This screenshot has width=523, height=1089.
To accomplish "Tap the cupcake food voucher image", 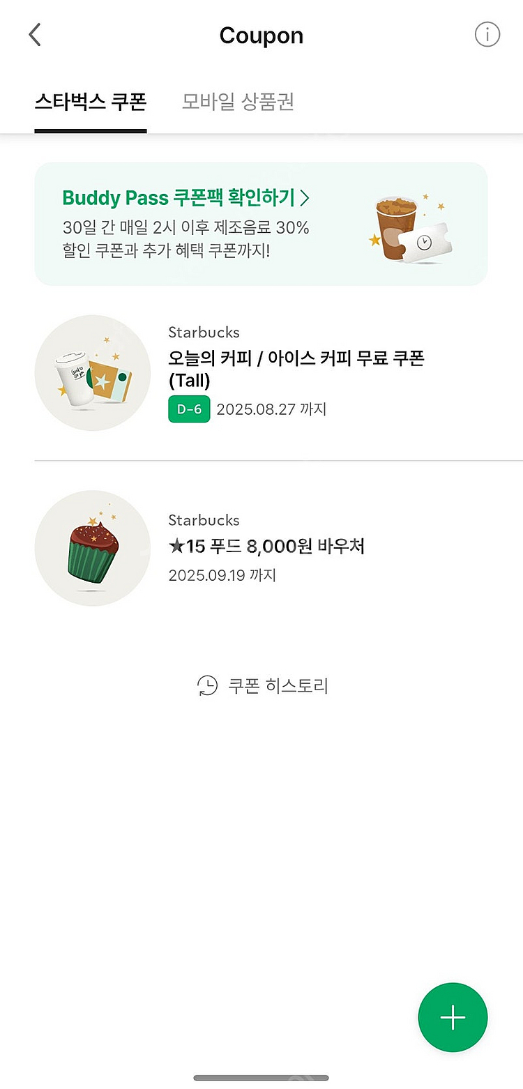I will 92,548.
